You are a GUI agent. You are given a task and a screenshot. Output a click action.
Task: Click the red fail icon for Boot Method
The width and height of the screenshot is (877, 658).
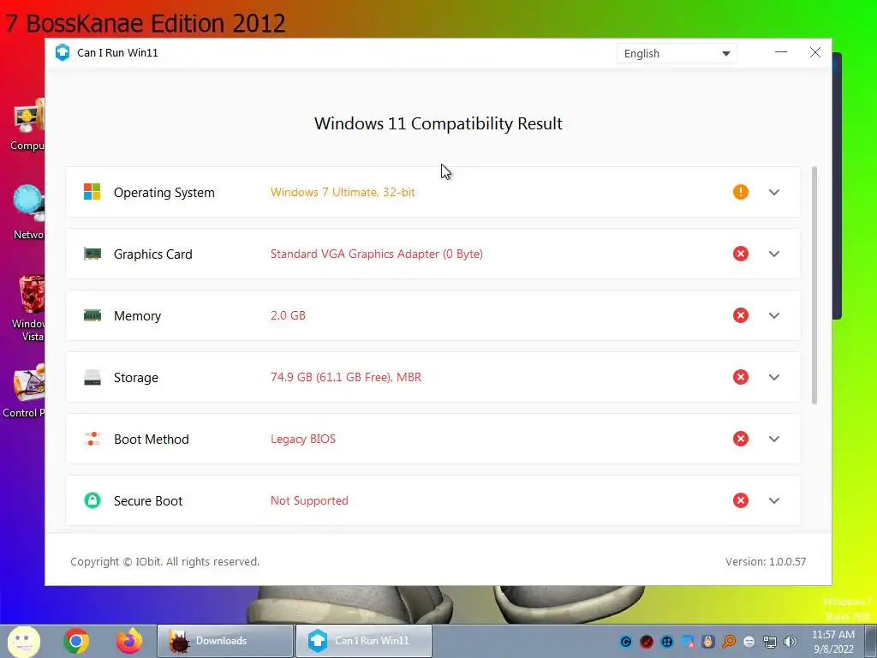coord(741,439)
